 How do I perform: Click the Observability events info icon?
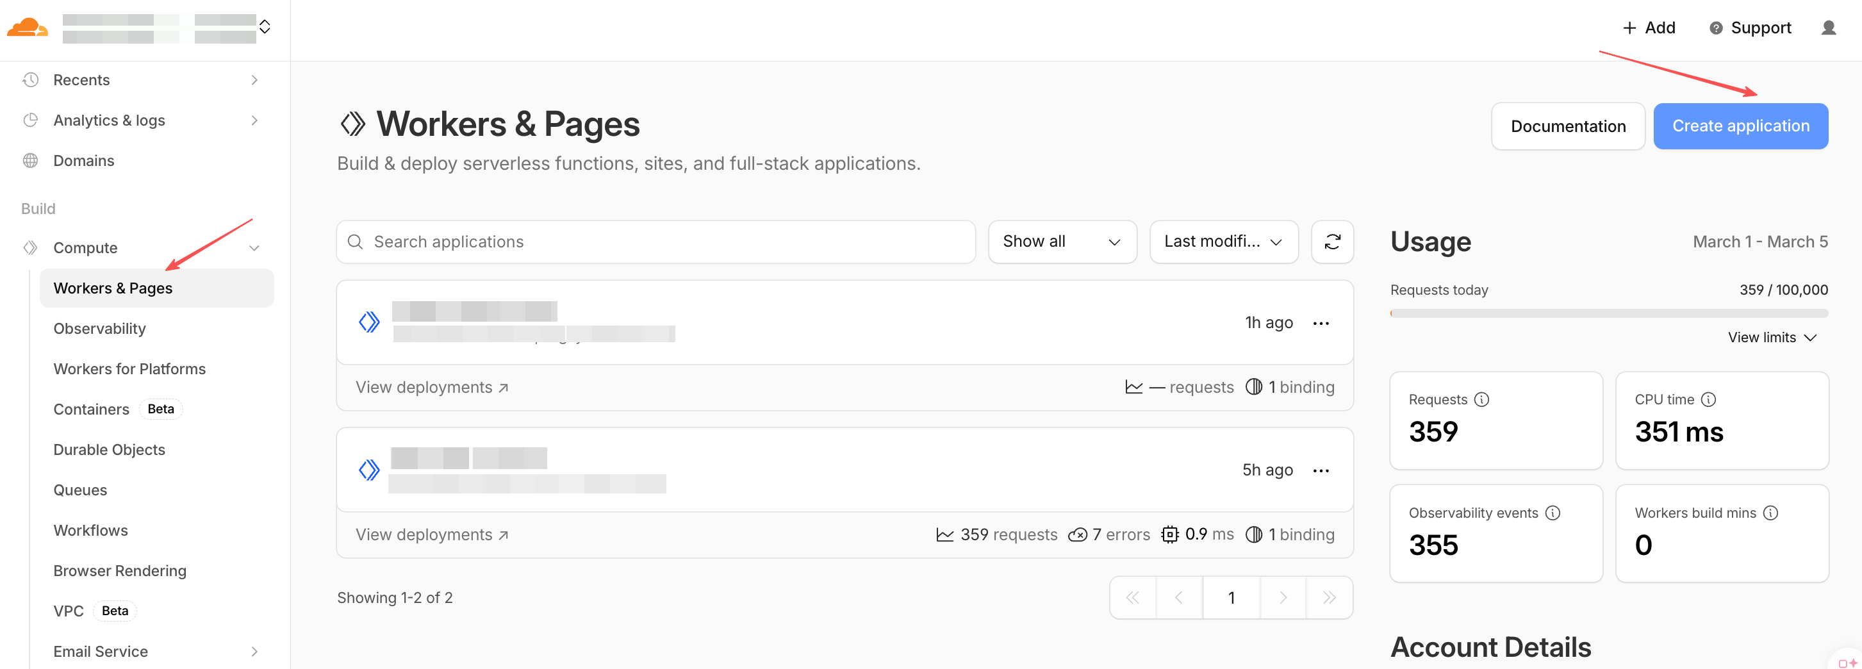click(x=1553, y=513)
